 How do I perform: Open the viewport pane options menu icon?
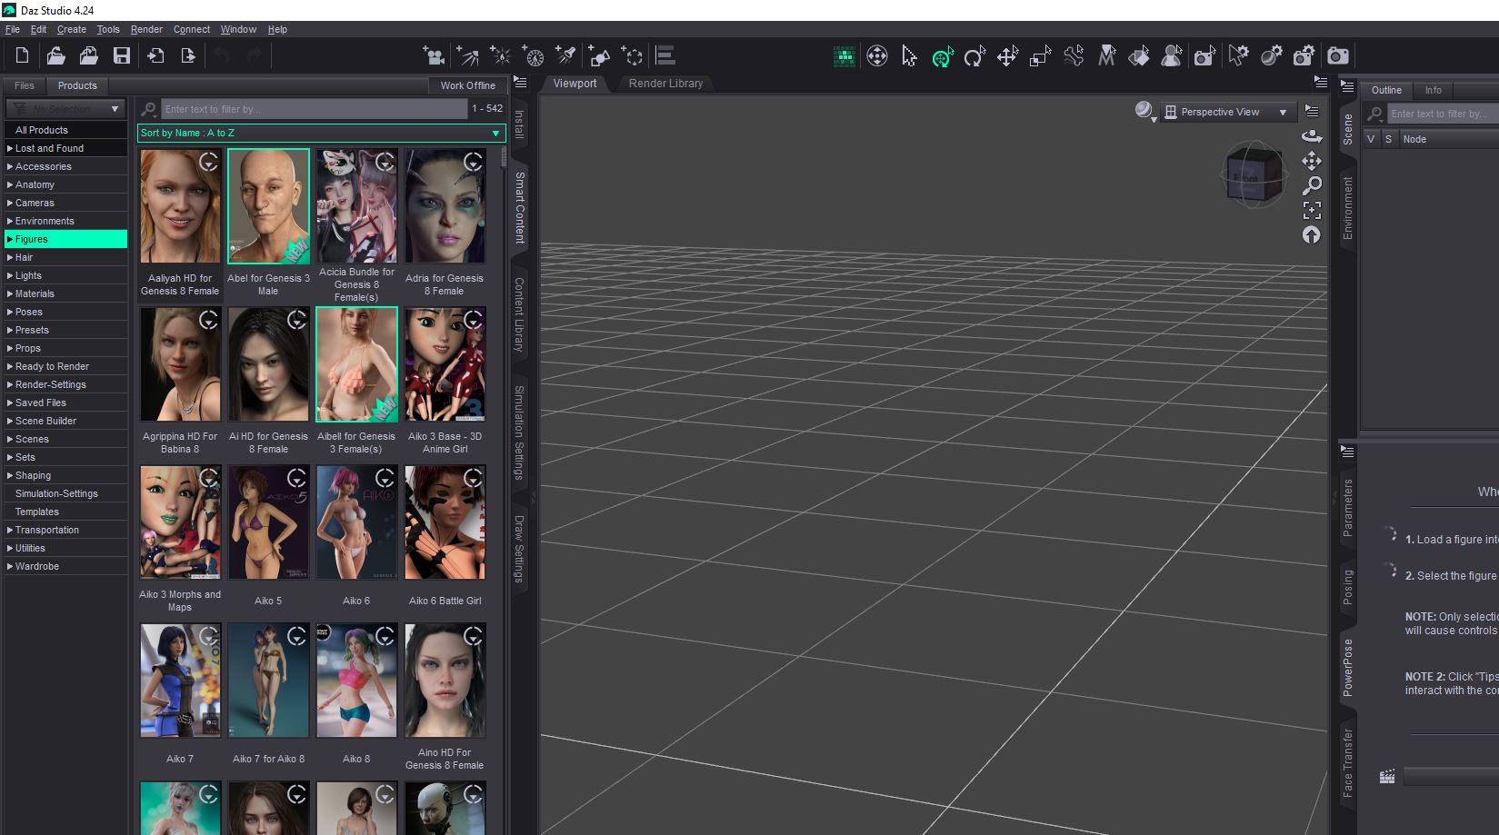point(1321,82)
